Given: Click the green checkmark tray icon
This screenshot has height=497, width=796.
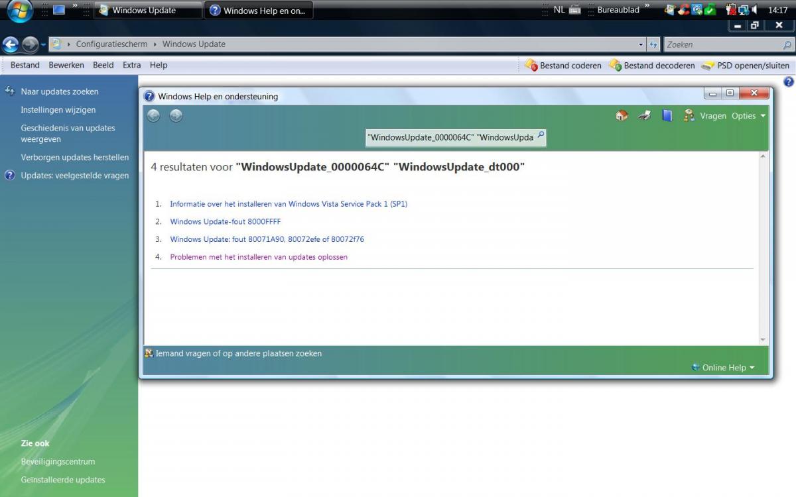Looking at the screenshot, I should [710, 10].
